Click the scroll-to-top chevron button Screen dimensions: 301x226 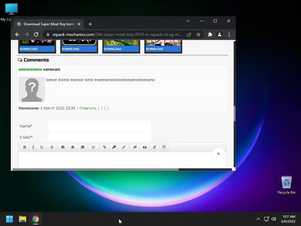click(218, 154)
